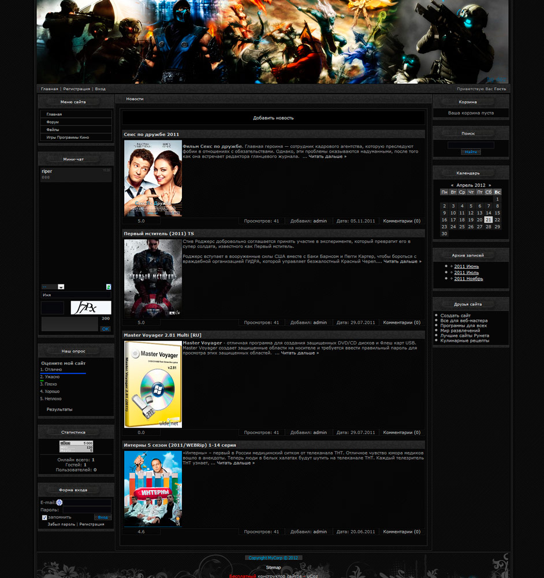Open 'Главная' in the site menu
The width and height of the screenshot is (544, 578).
click(76, 114)
